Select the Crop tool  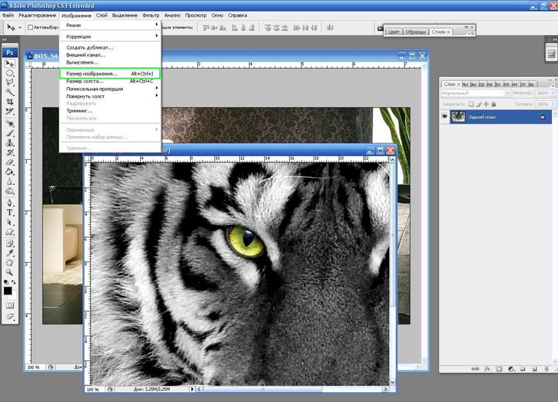(10, 101)
